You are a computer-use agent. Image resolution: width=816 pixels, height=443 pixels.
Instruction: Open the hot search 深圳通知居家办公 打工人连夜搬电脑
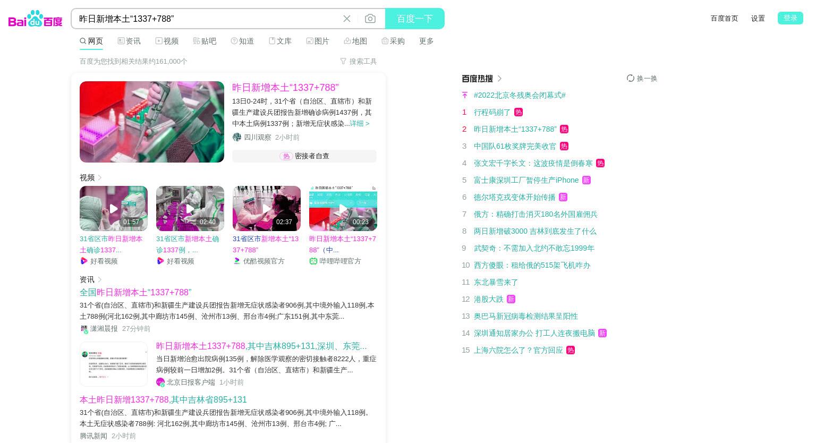534,333
